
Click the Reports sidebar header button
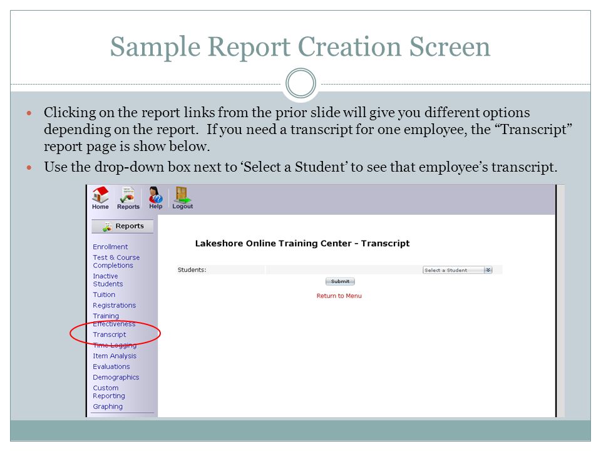point(123,226)
